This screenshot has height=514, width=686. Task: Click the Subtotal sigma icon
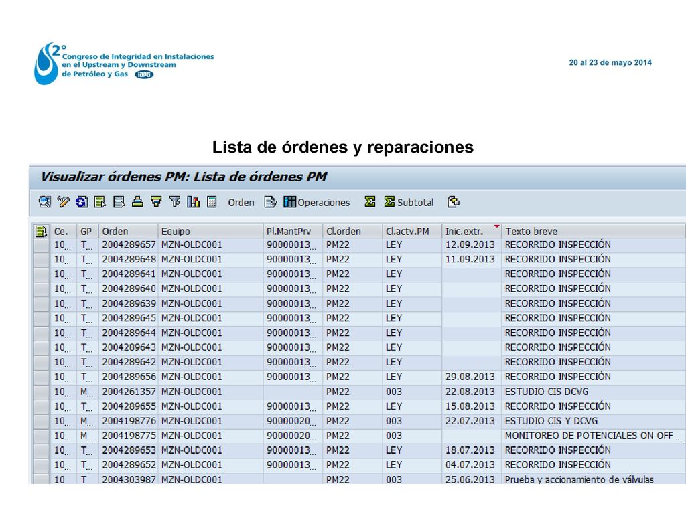click(389, 202)
